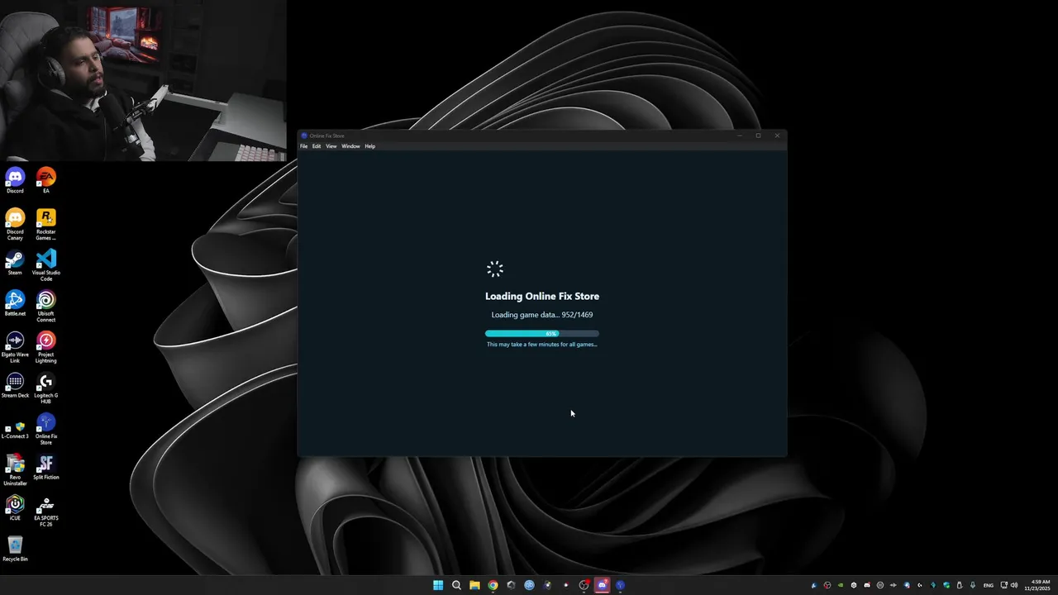Select the Battle.net desktop icon
Image resolution: width=1058 pixels, height=595 pixels.
click(x=15, y=303)
